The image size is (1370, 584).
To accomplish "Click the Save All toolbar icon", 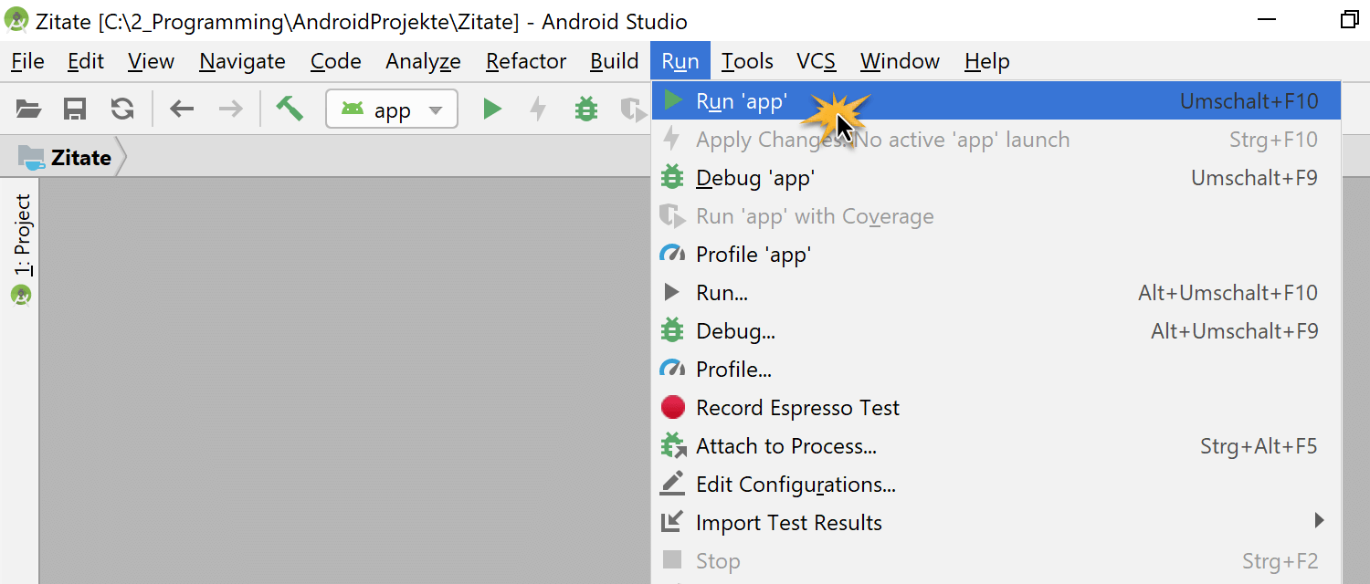I will pos(75,109).
